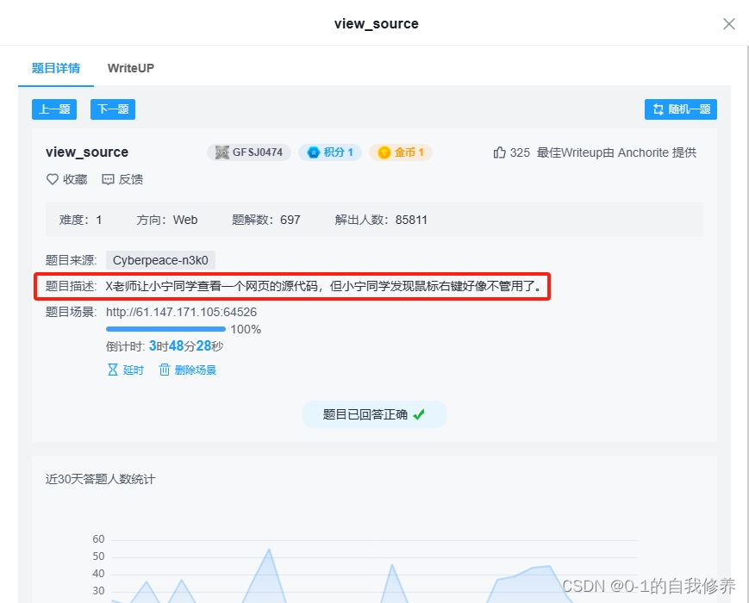Click the trash 删除场景 delete scene icon
The height and width of the screenshot is (603, 749).
164,369
